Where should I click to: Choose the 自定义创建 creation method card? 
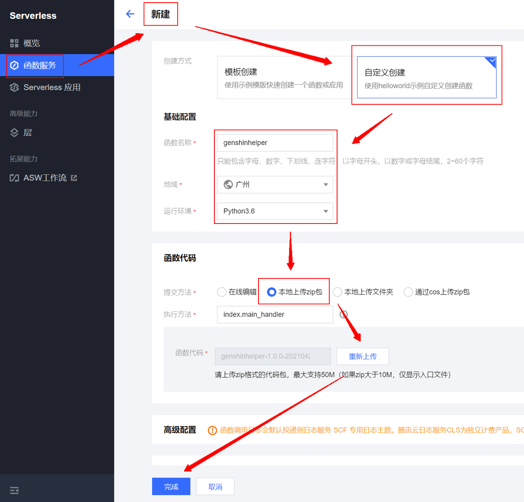coord(427,78)
